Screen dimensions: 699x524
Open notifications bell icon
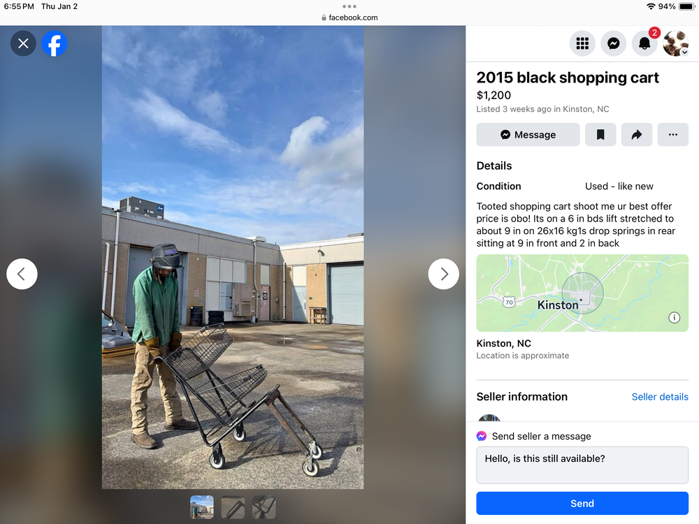pyautogui.click(x=644, y=43)
